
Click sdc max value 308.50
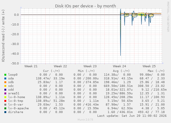point(143,86)
